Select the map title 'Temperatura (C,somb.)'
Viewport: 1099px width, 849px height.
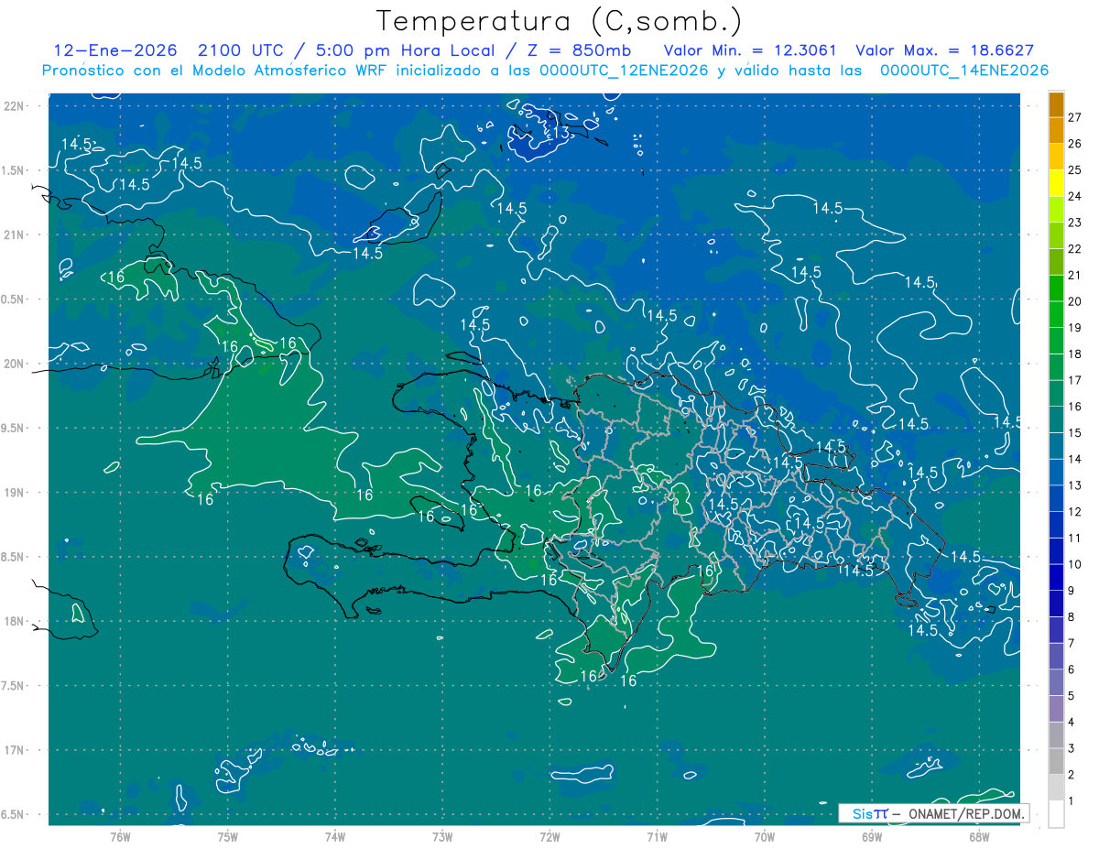tap(560, 20)
